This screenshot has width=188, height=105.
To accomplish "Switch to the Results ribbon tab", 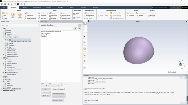I will click(60, 8).
